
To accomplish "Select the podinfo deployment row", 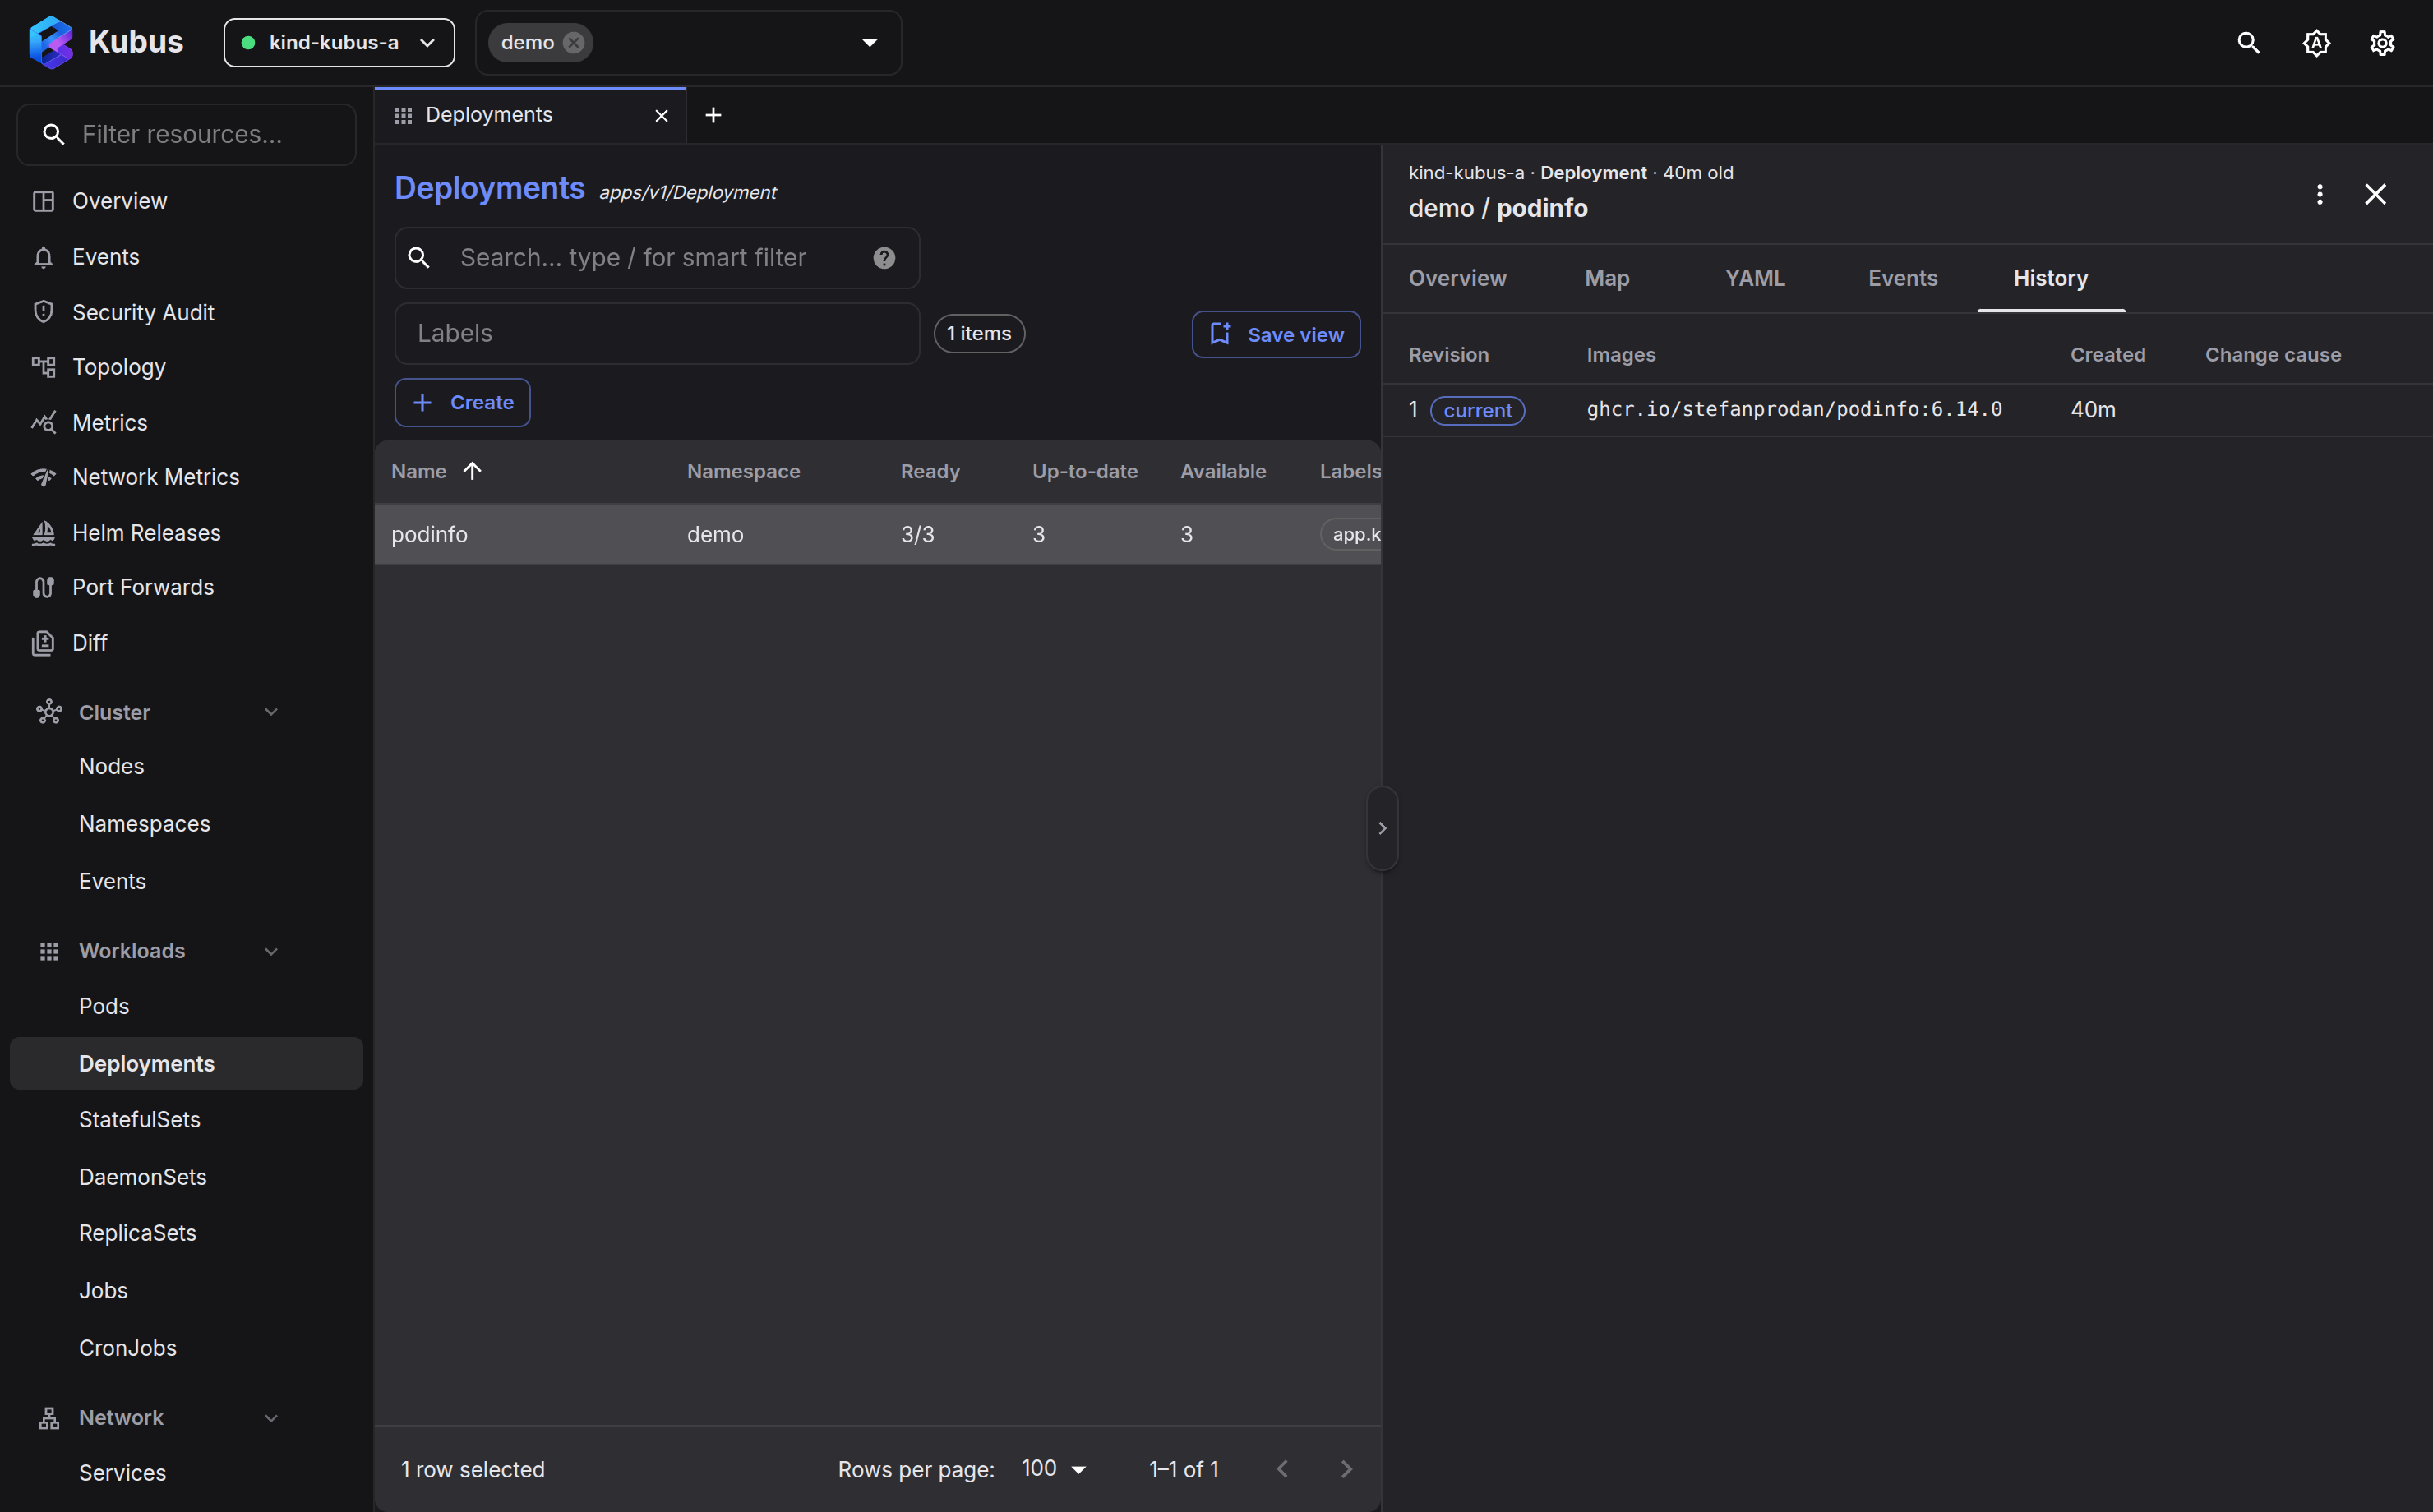I will pos(878,534).
